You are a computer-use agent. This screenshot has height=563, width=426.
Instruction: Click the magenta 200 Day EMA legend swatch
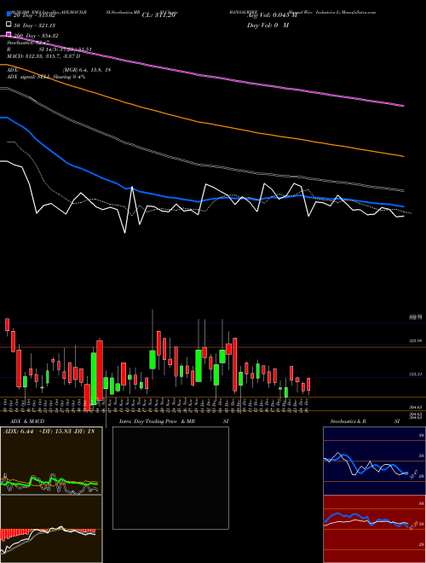coord(9,35)
